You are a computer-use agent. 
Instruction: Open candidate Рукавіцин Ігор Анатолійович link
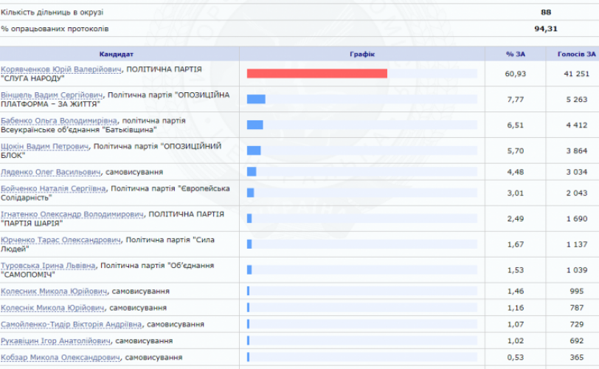[x=55, y=341]
